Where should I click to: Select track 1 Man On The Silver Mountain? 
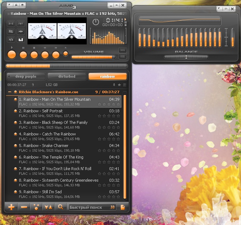click(x=70, y=102)
